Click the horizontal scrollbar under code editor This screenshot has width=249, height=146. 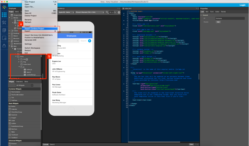(x=154, y=142)
